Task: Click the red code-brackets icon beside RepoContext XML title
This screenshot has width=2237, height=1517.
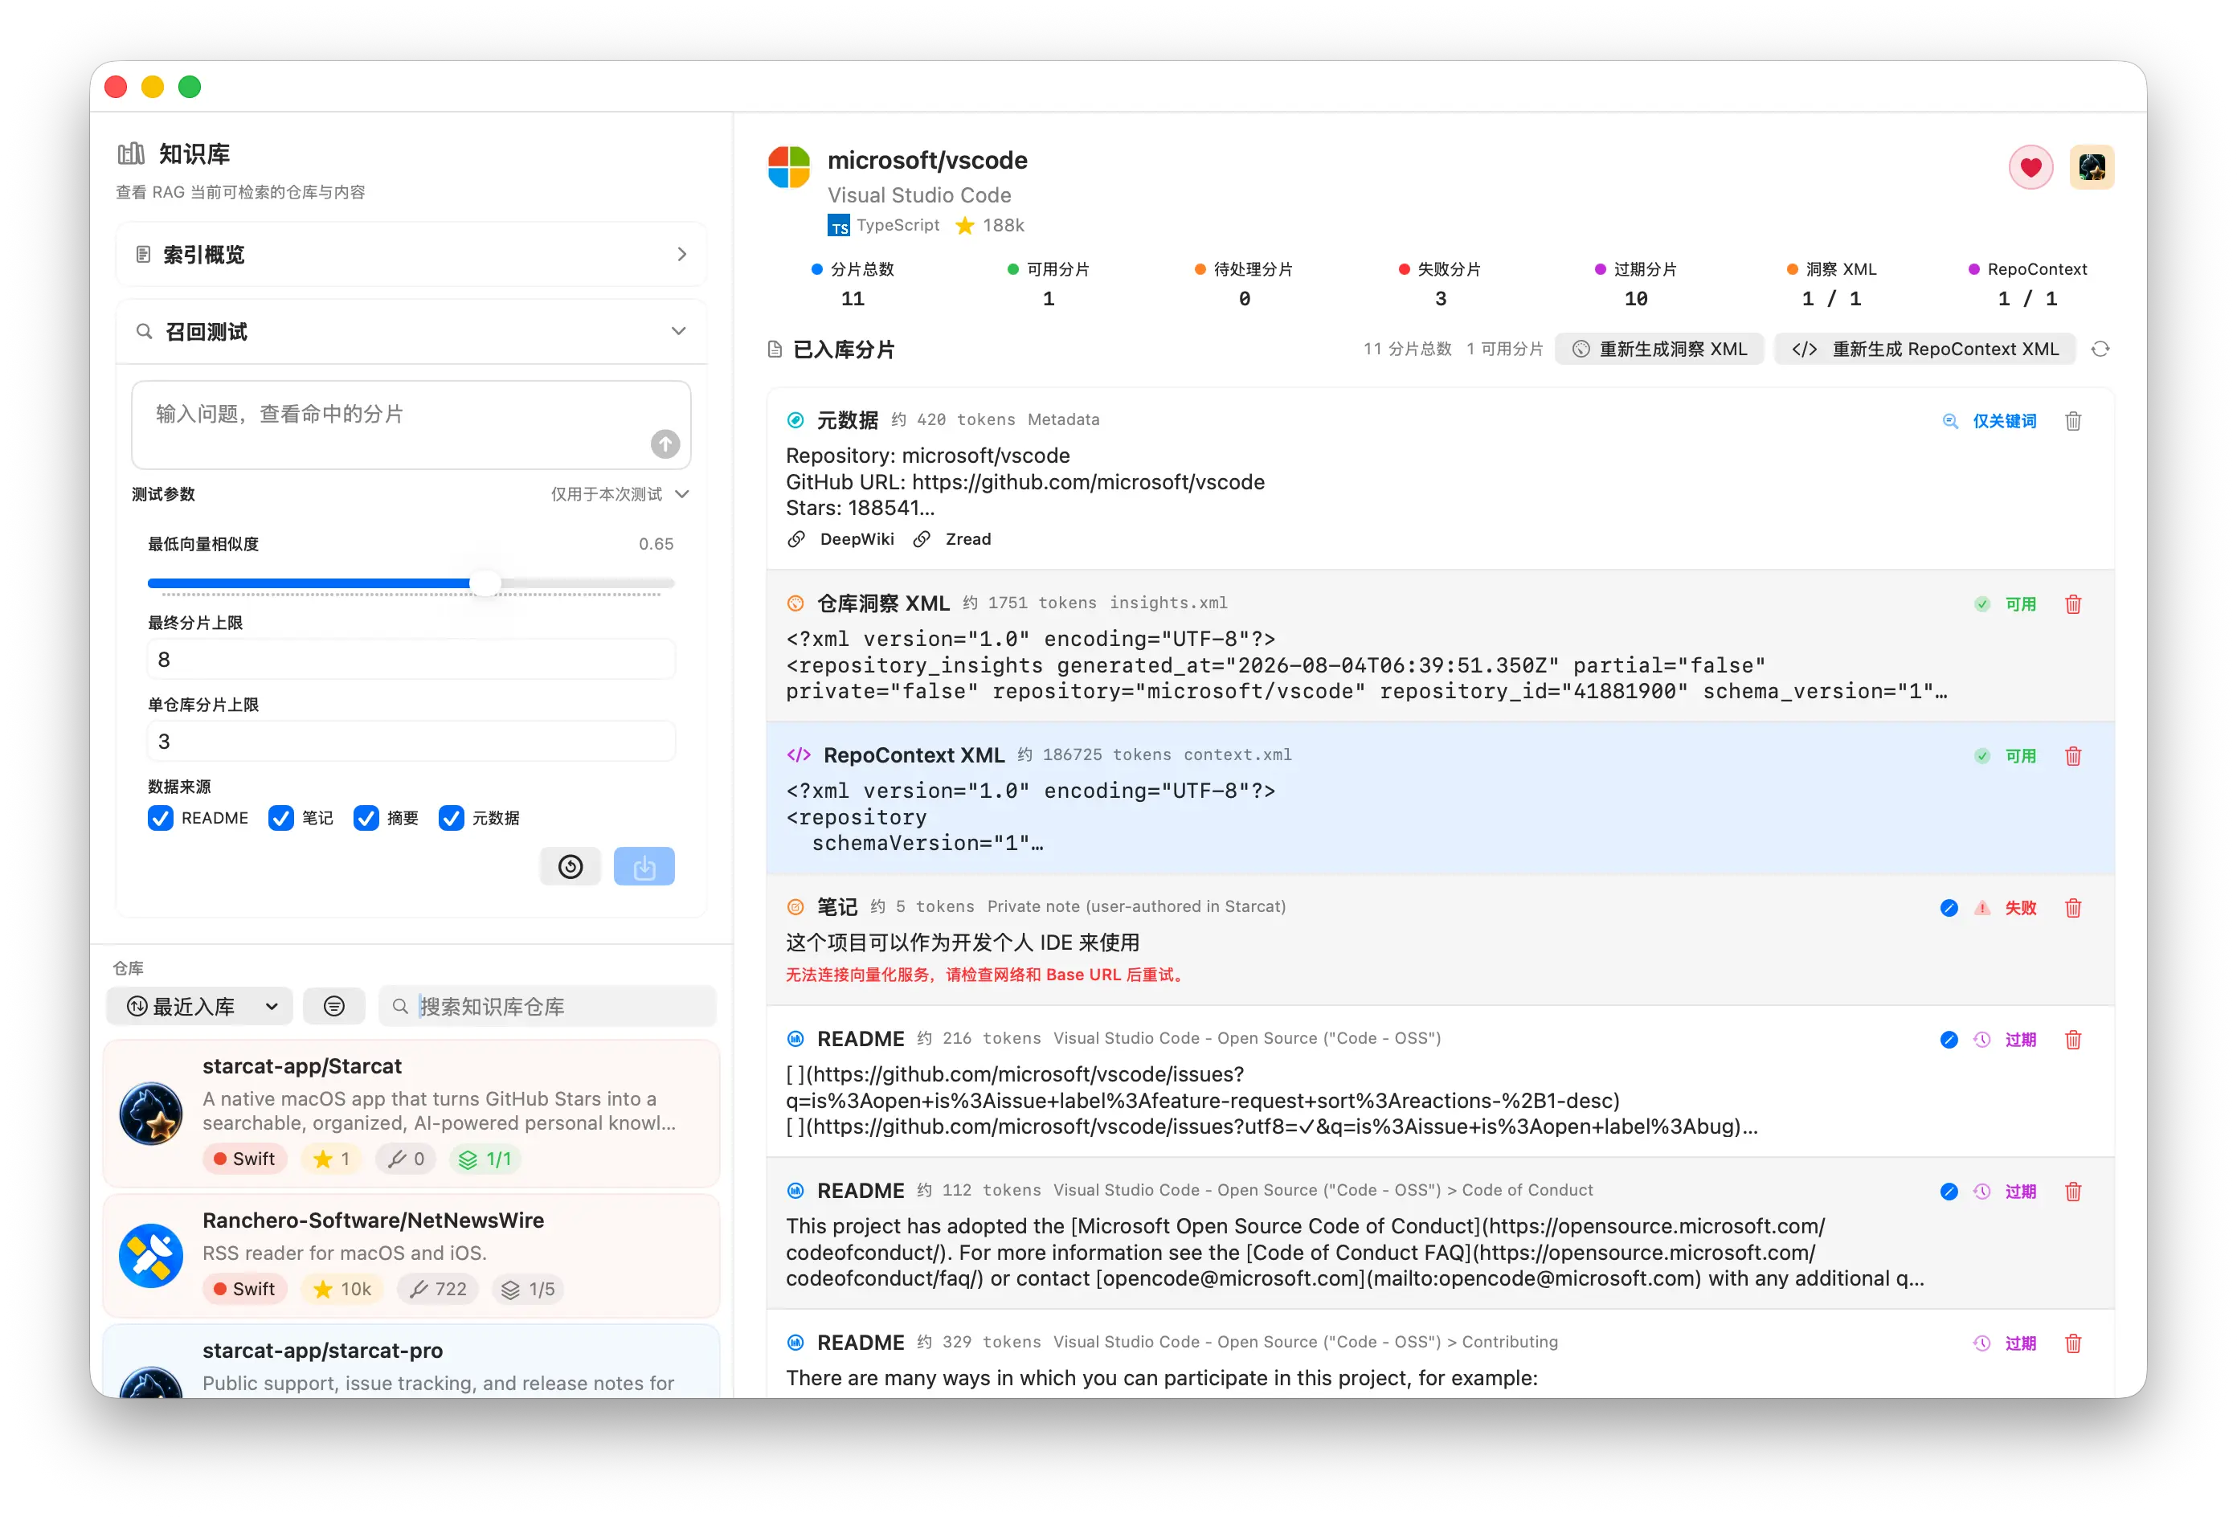Action: click(799, 755)
